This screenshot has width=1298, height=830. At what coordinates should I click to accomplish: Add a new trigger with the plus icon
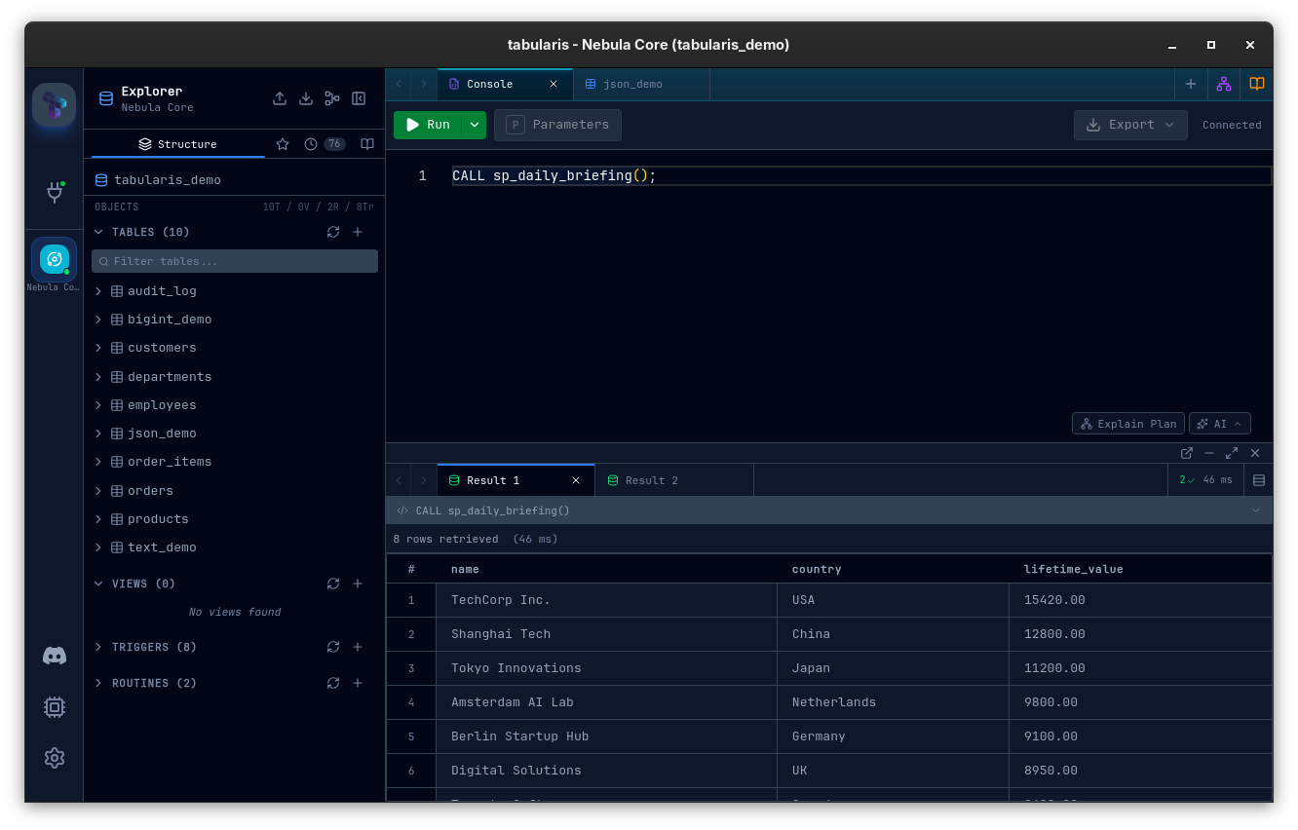tap(358, 647)
